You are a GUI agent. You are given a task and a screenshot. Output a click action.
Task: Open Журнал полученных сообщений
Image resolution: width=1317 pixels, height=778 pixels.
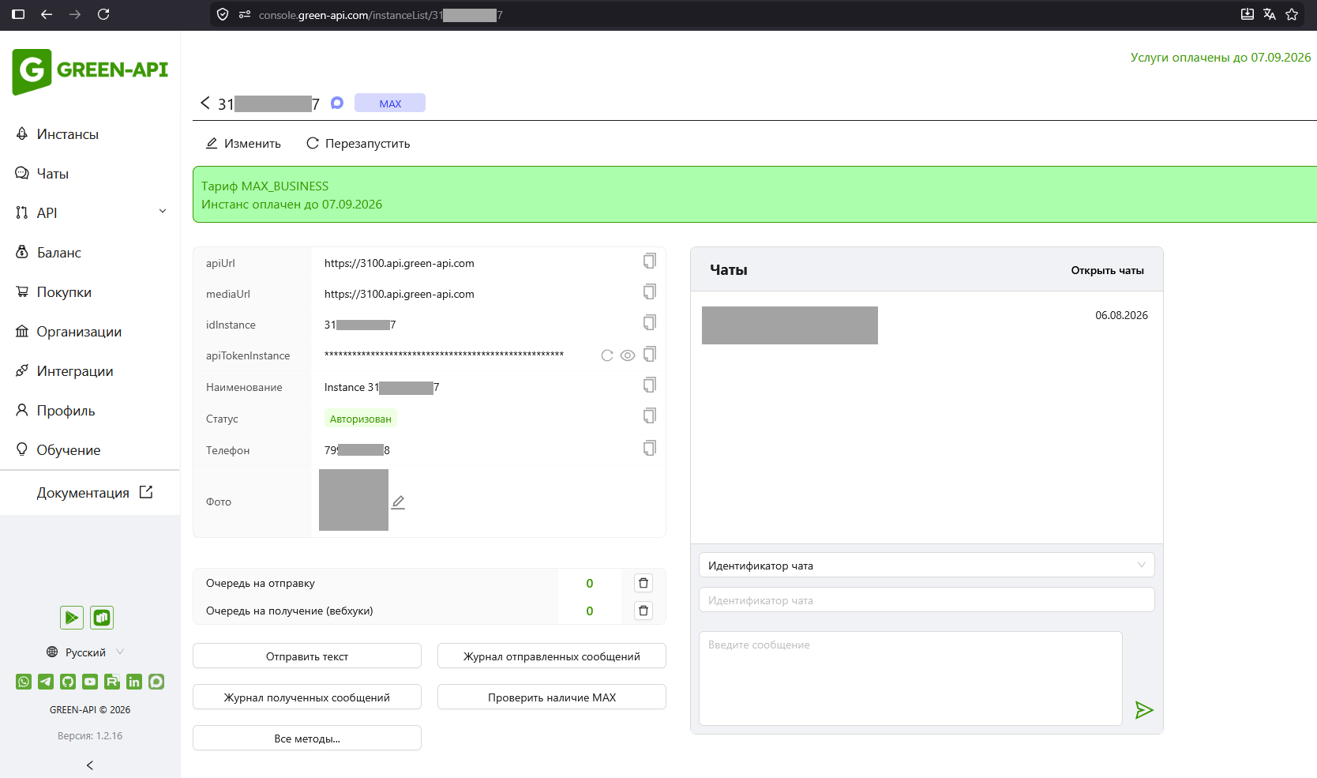[x=307, y=697]
